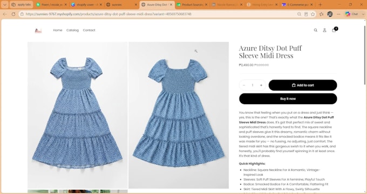
Task: Open browser settings and more menu
Action: (x=339, y=14)
